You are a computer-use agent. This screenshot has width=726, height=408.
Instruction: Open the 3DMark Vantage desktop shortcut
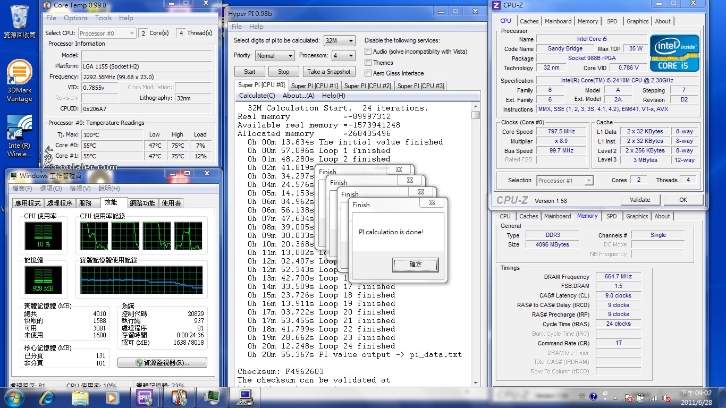click(20, 81)
